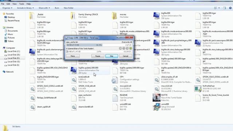Screen dimensions: 233x131
Task: Pause the TeraCopy transfer
Action: coord(98,56)
